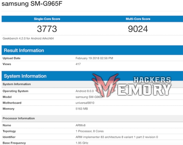Viewport: 183px width, 145px height.
Task: Select the 'samsung SM-G965F' page title
Action: [32, 4]
